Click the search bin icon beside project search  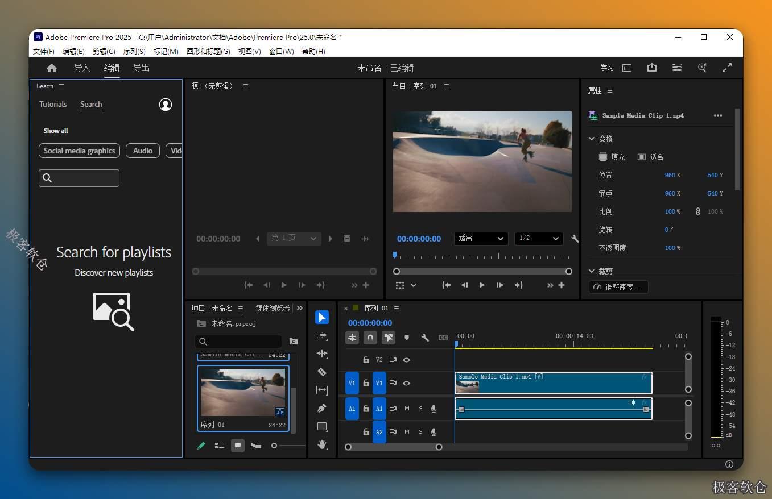294,342
